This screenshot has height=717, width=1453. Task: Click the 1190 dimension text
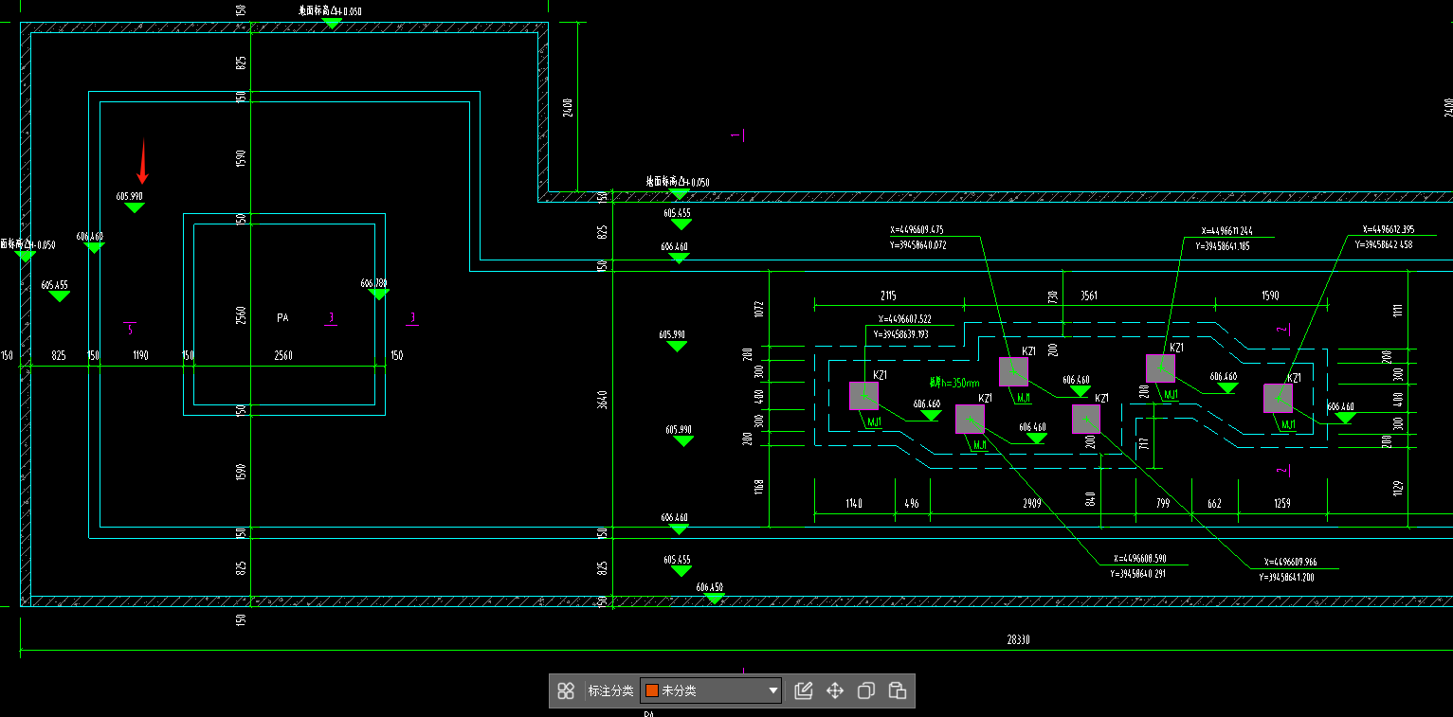tap(140, 356)
